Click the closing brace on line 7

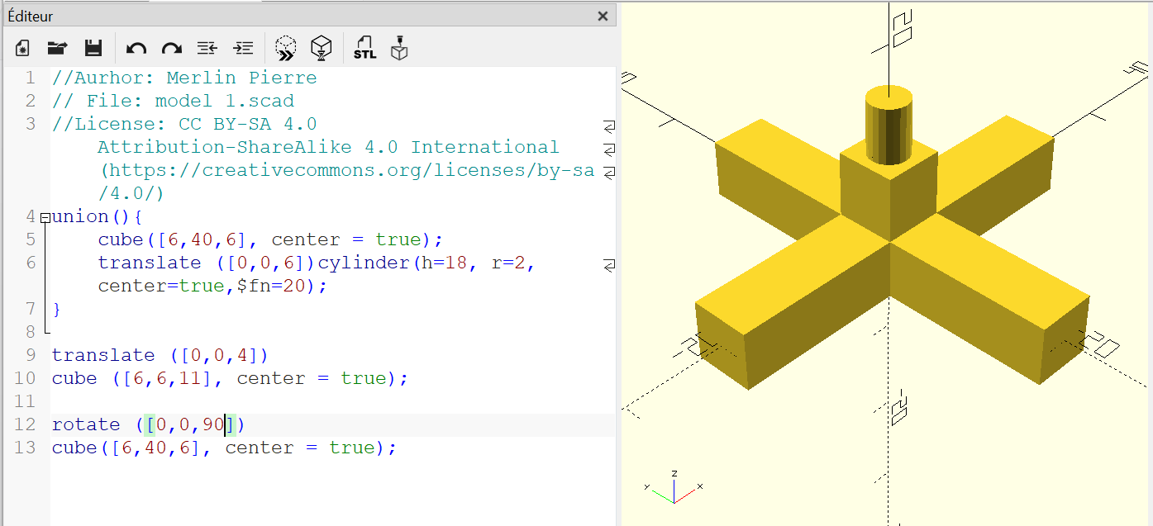point(56,309)
